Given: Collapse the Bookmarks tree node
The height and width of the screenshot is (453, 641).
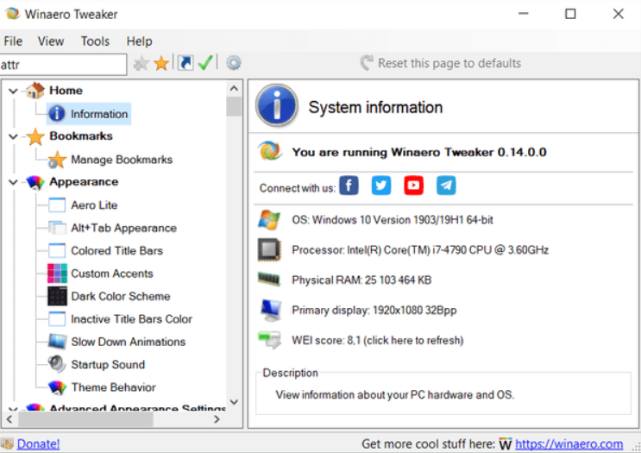Looking at the screenshot, I should (13, 136).
